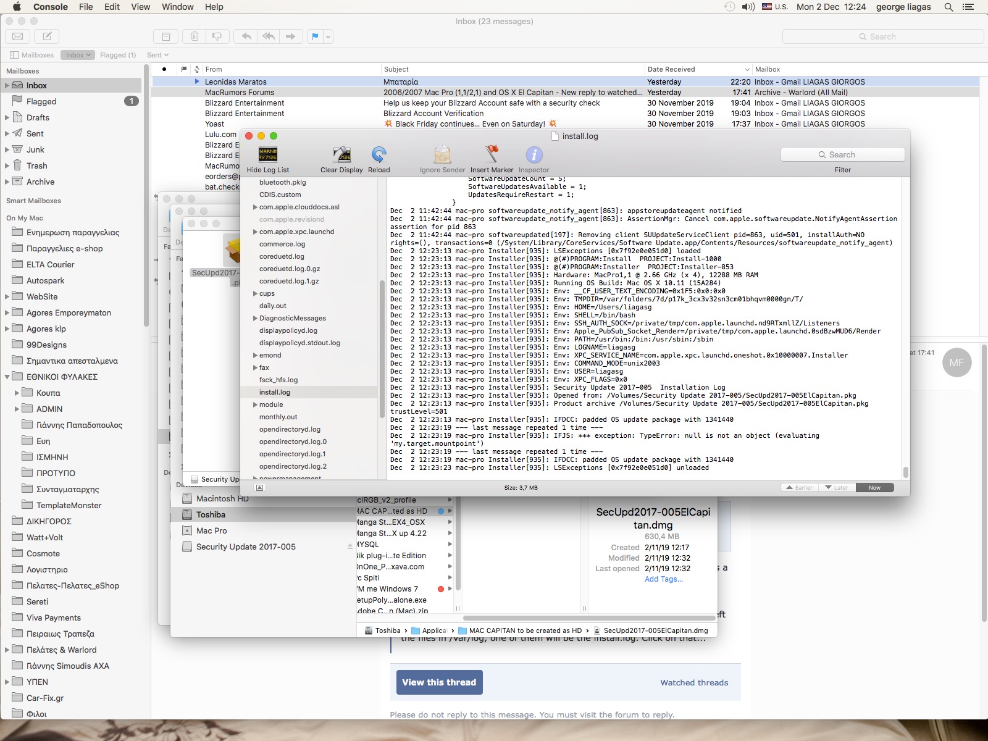Click the Mail Search field
Screen dimensions: 988x741
(x=882, y=36)
